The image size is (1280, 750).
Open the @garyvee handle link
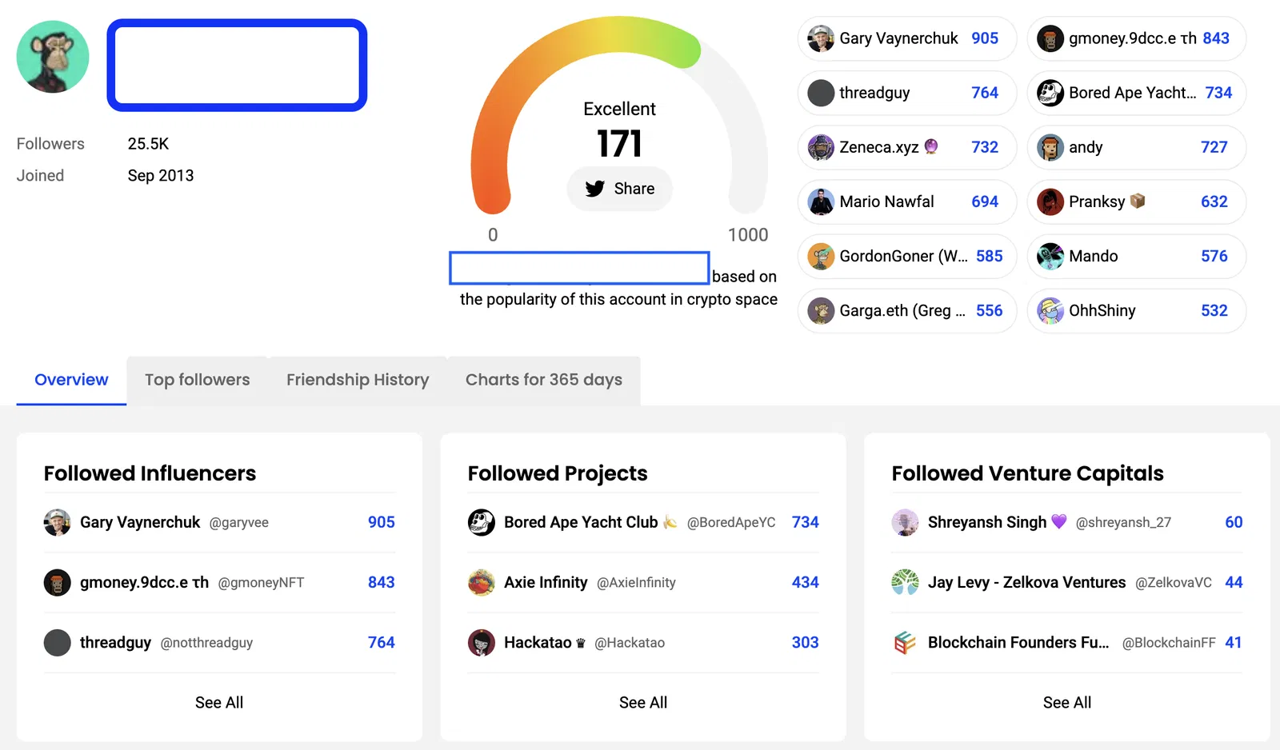239,523
